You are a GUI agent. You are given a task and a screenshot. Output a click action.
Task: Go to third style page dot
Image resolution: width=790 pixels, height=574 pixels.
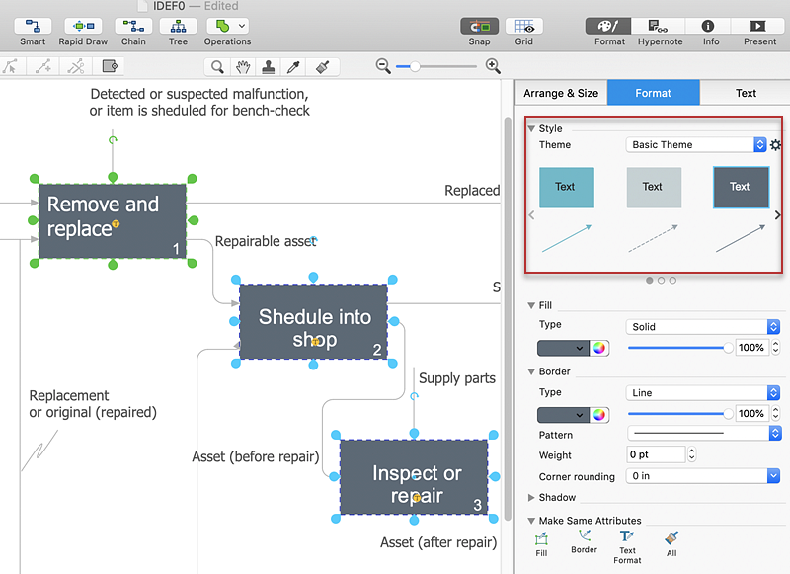(672, 281)
